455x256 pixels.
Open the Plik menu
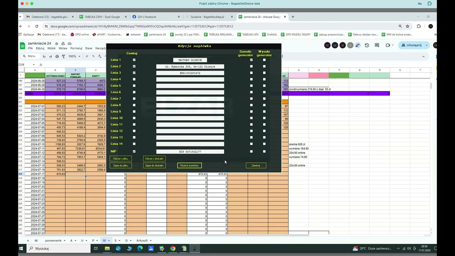coord(30,49)
